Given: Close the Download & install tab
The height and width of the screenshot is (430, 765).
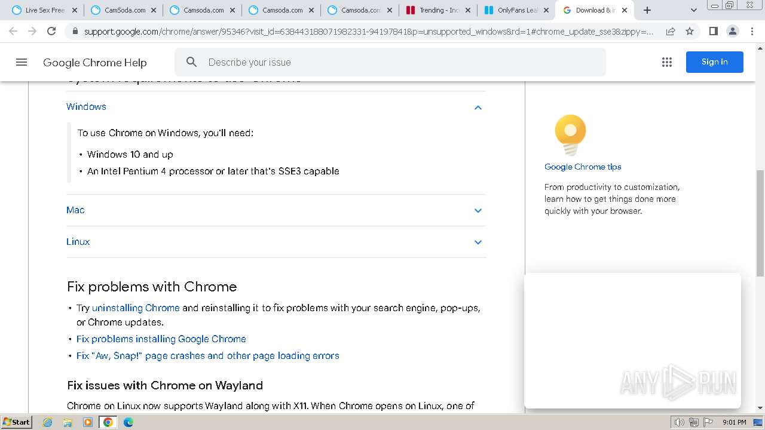Looking at the screenshot, I should [x=625, y=10].
